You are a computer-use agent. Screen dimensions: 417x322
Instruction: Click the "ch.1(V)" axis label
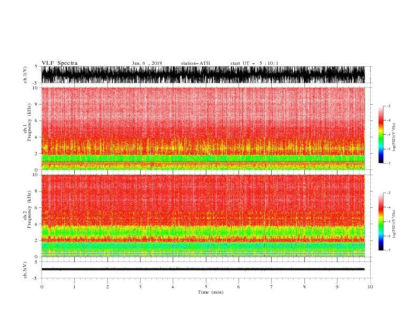(x=25, y=75)
